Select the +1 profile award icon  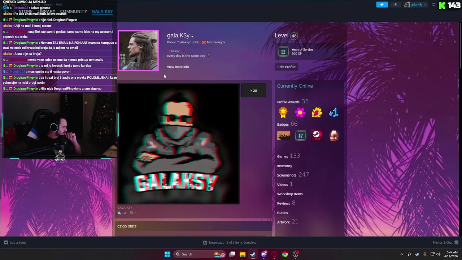click(334, 113)
